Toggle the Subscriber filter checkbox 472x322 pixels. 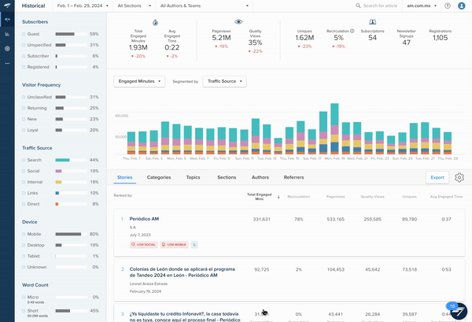point(24,56)
